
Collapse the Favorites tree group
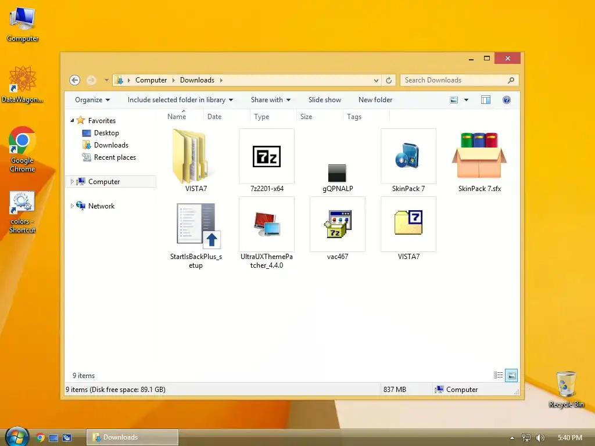pos(72,121)
